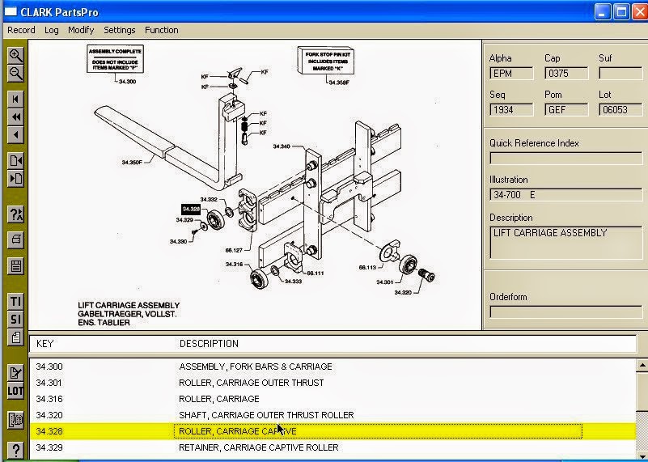Image resolution: width=648 pixels, height=462 pixels.
Task: Click the Description box LIFT CARRIAGE ASSEMBLY
Action: [x=566, y=242]
